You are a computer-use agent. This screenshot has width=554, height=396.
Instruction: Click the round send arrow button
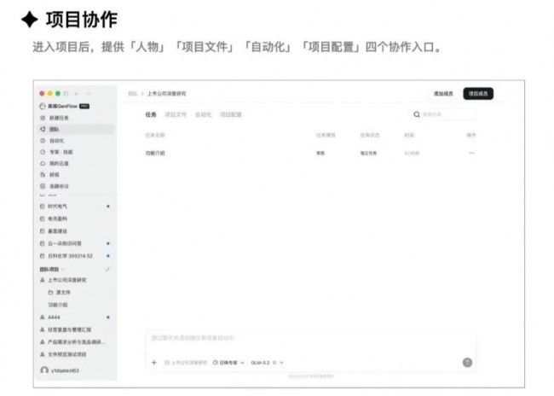(467, 362)
